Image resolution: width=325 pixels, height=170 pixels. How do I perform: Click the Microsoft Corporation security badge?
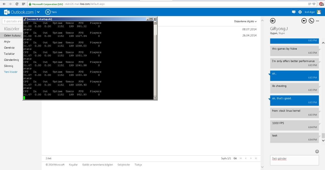46,4
